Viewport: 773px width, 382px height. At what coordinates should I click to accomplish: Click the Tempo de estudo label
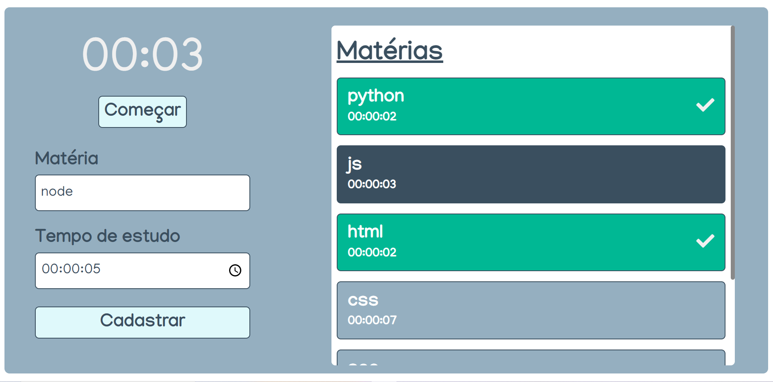108,236
